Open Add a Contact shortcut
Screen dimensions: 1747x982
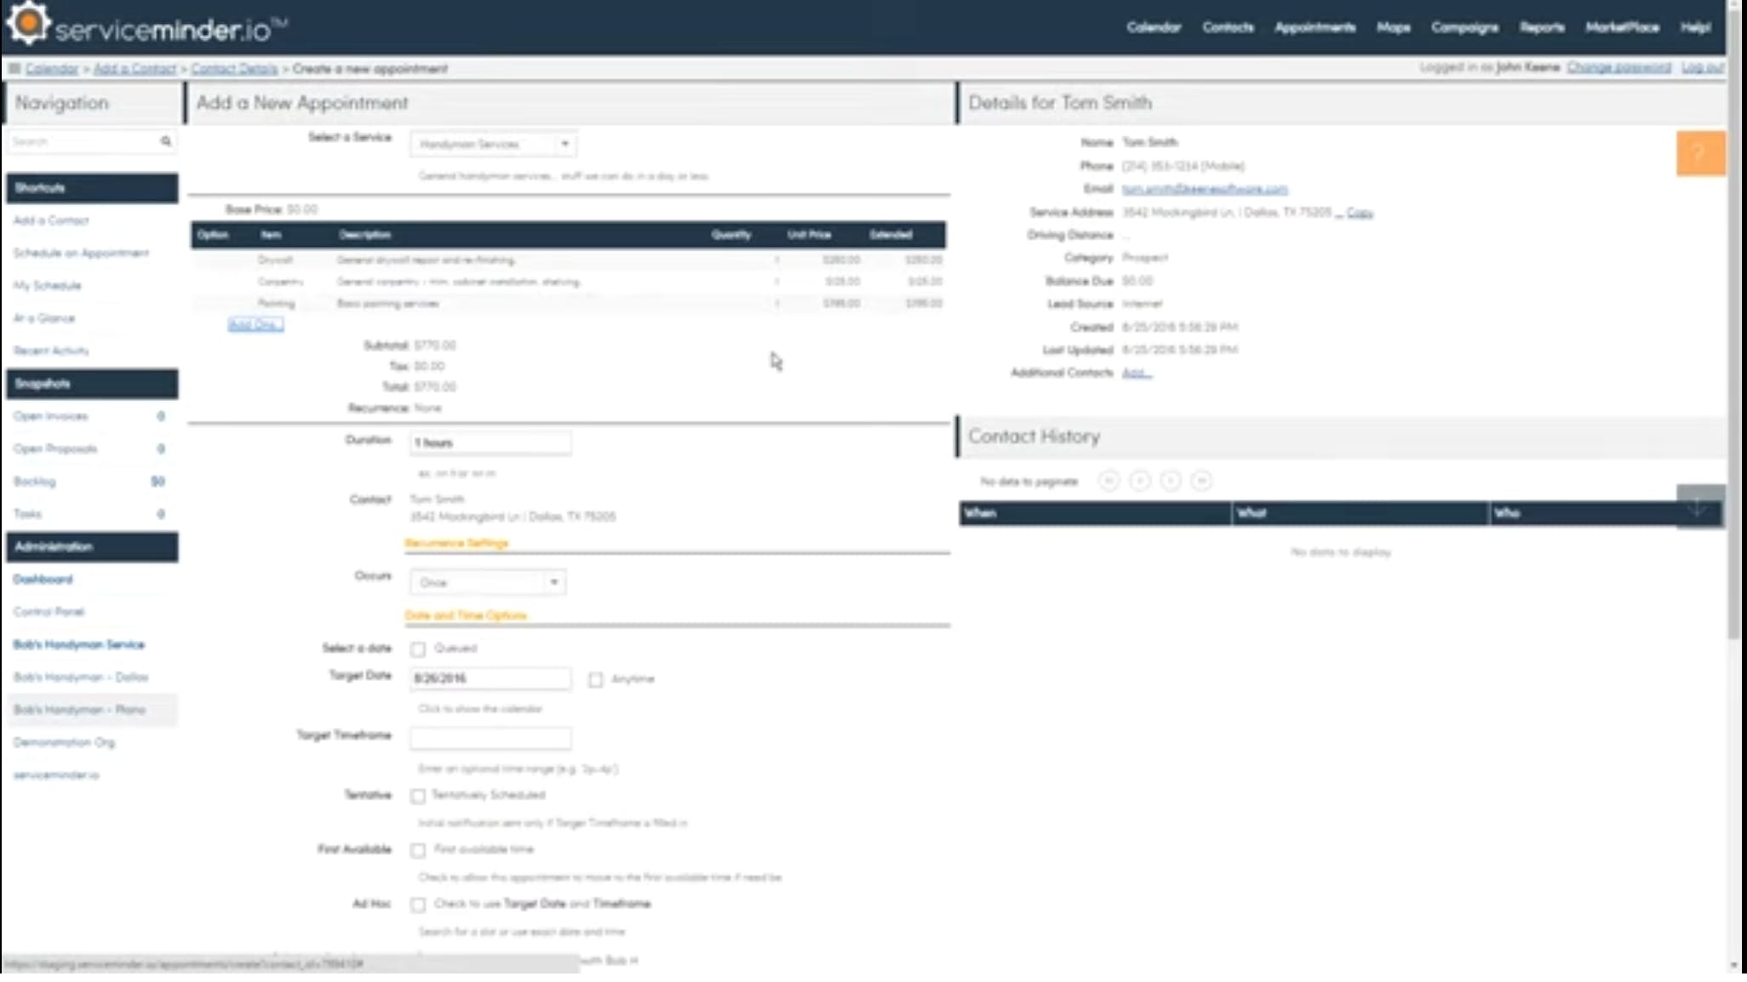(51, 220)
